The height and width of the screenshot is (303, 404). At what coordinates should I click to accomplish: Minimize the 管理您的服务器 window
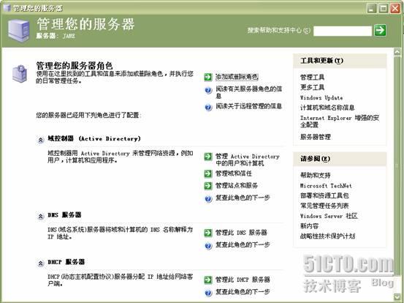click(x=371, y=8)
